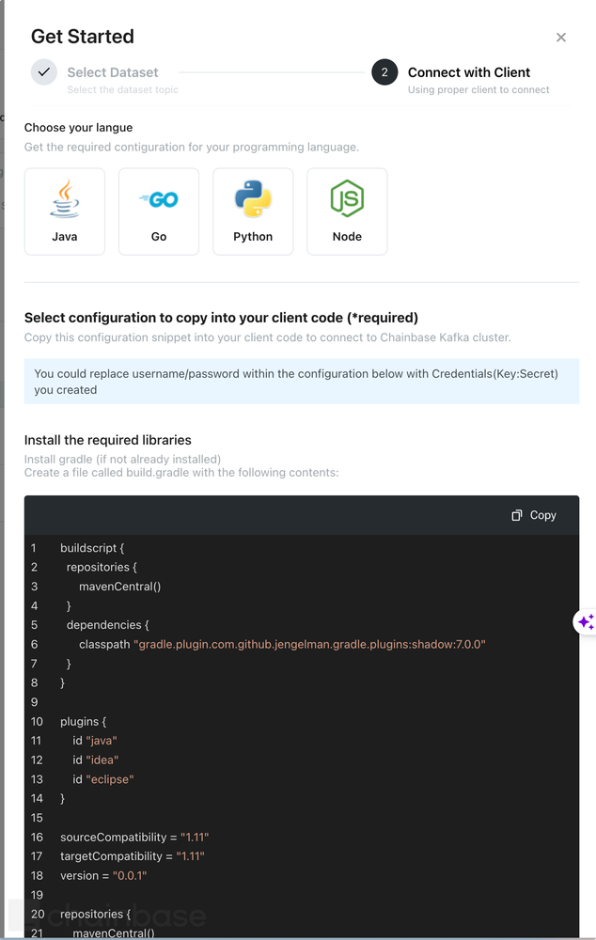Screen dimensions: 596x940
Task: Select the Python logo icon
Action: [x=252, y=197]
